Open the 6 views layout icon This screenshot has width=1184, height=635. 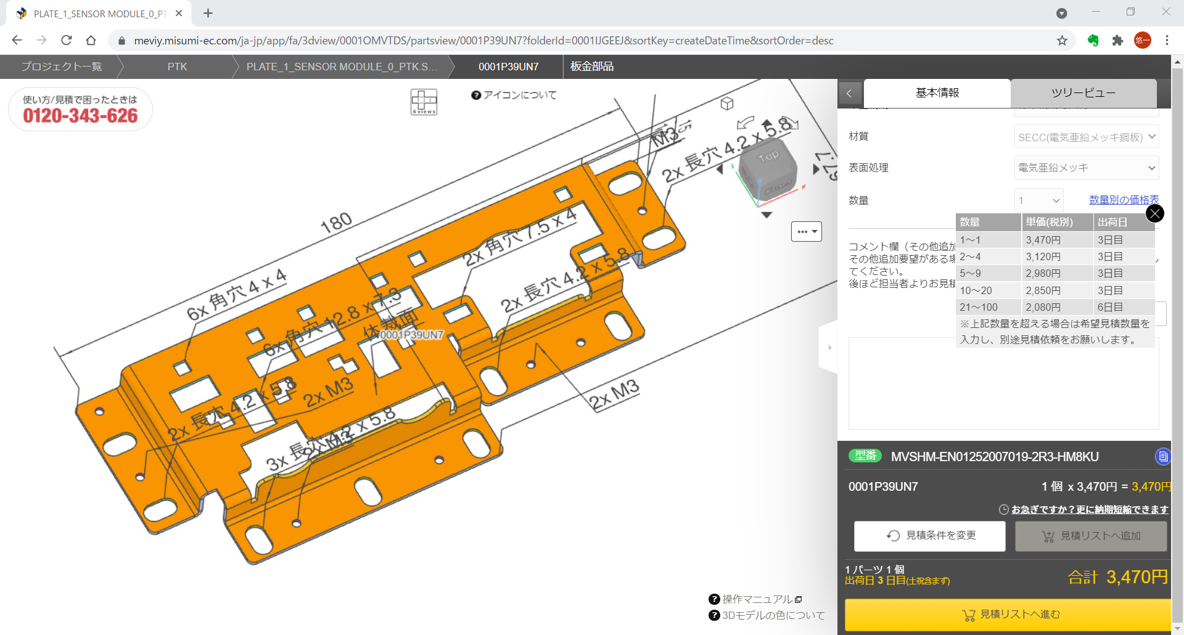(424, 102)
